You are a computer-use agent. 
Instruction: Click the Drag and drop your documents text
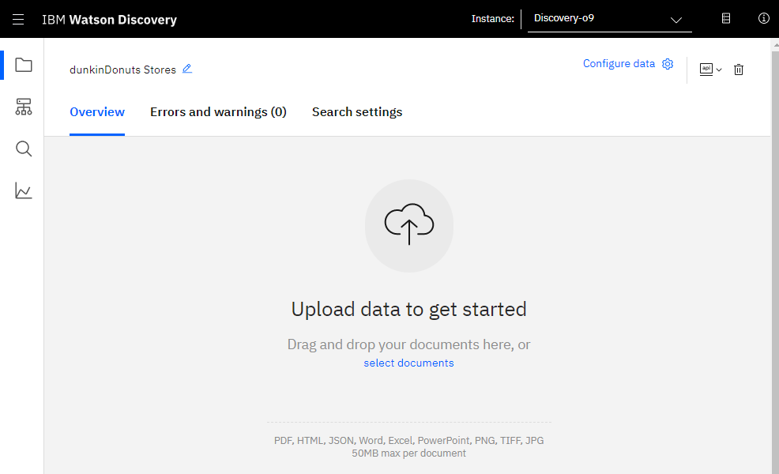[x=408, y=344]
